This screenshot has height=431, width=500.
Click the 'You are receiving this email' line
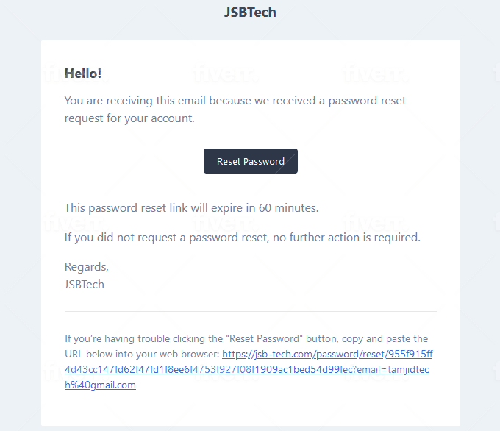(235, 101)
